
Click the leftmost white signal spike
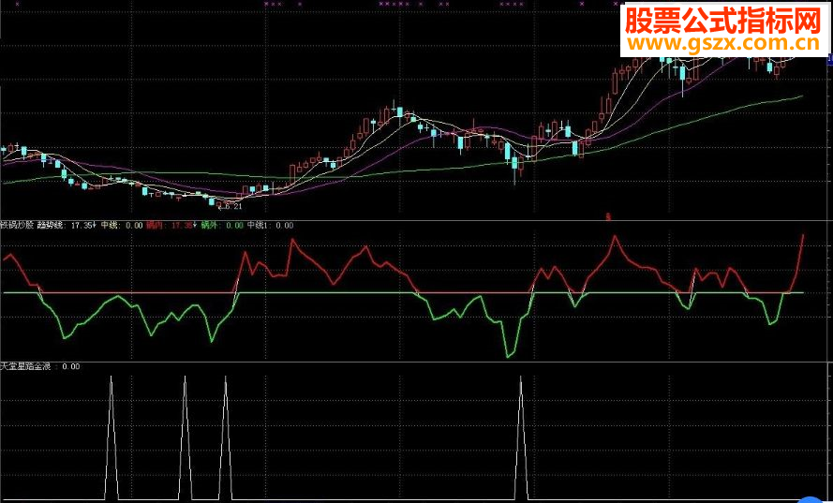click(111, 437)
